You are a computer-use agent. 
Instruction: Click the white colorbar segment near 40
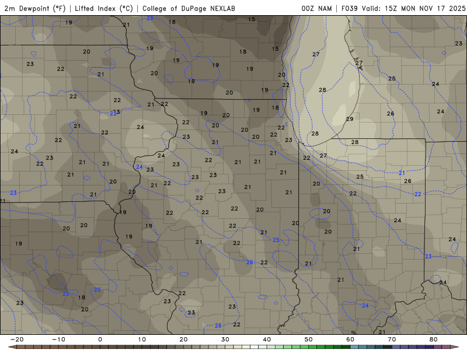point(254,347)
